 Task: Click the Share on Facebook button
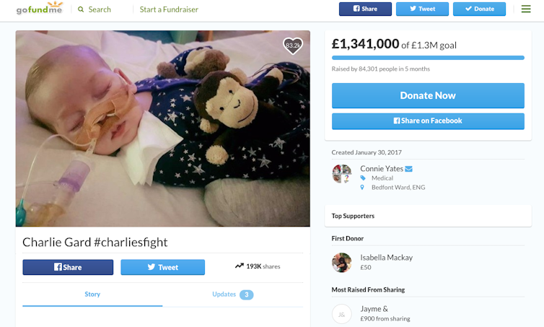click(428, 121)
